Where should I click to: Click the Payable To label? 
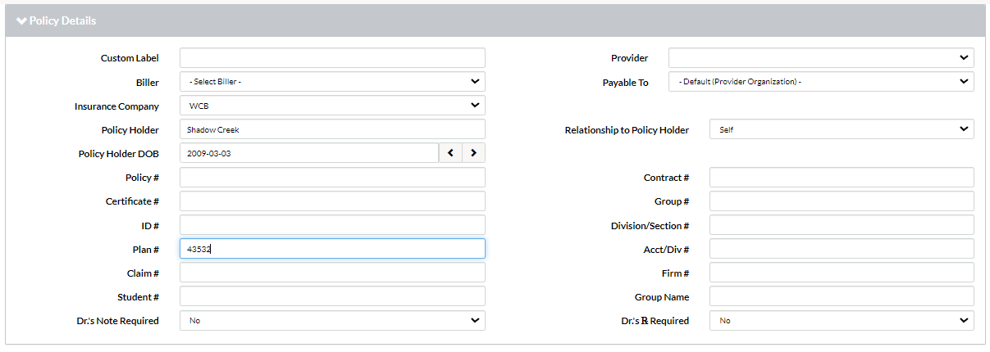pos(625,83)
